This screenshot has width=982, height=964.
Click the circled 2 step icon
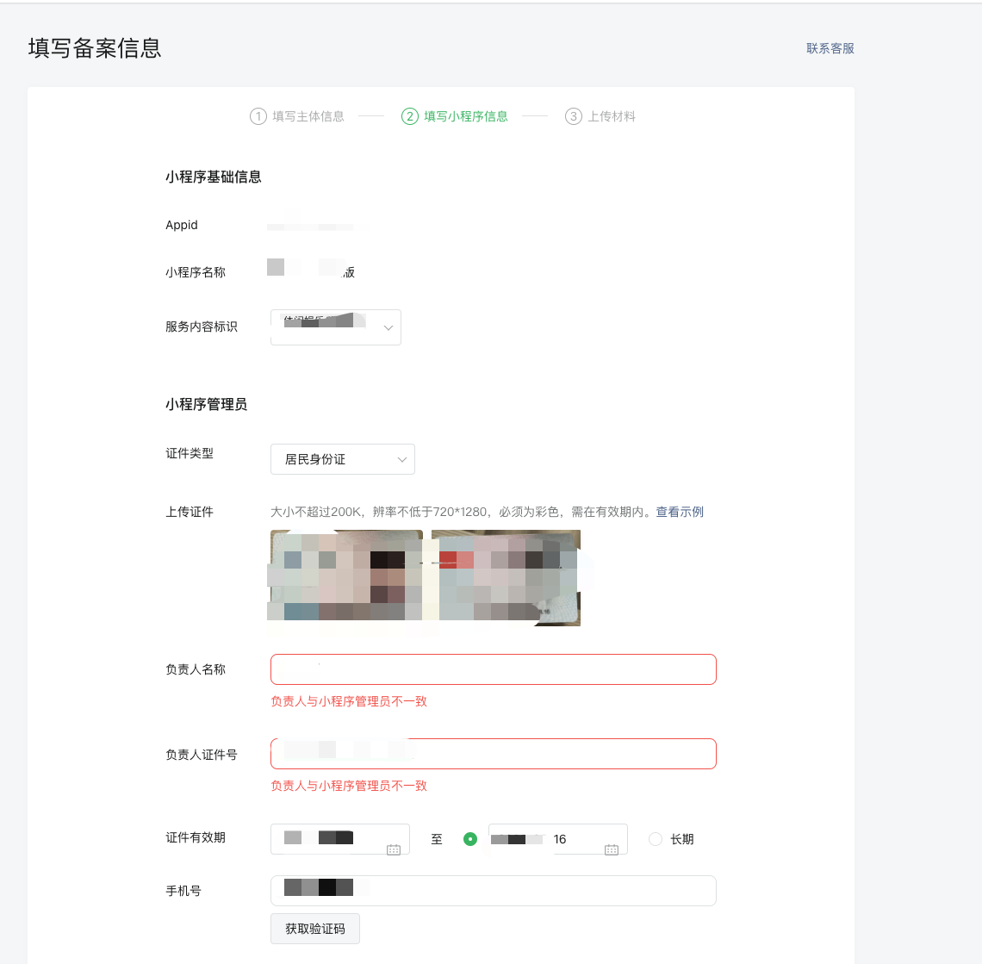coord(409,116)
